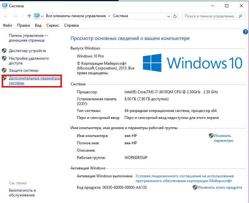This screenshot has height=203, width=249.
Task: Open the Вид menu
Action: (38, 25)
